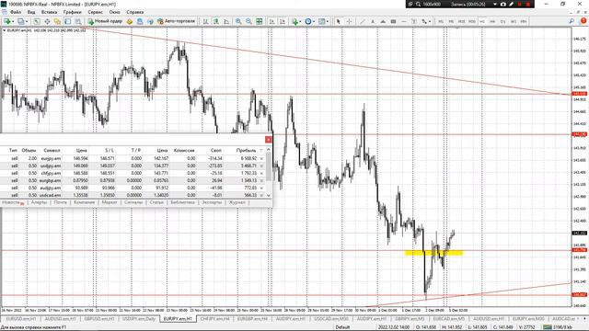589x331 pixels.
Task: Toggle the Navigator window icon
Action: coord(57,21)
